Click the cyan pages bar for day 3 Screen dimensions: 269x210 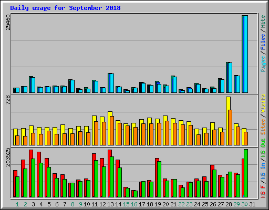[33, 85]
